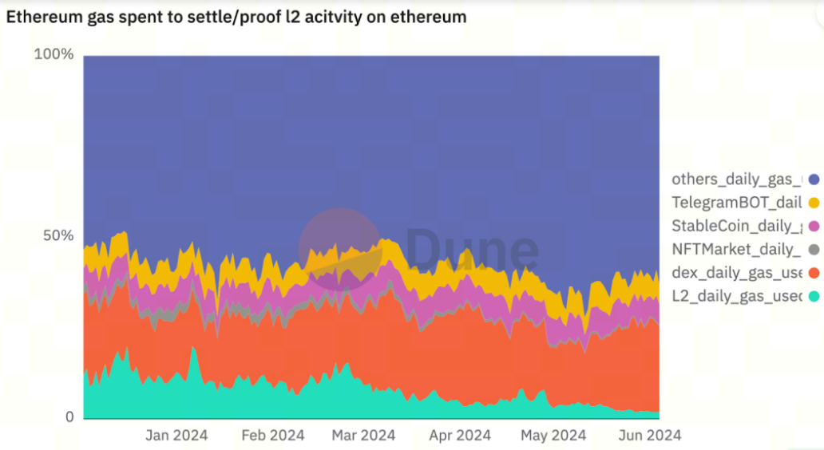Select the StableCoin_daily legend label

(x=737, y=227)
